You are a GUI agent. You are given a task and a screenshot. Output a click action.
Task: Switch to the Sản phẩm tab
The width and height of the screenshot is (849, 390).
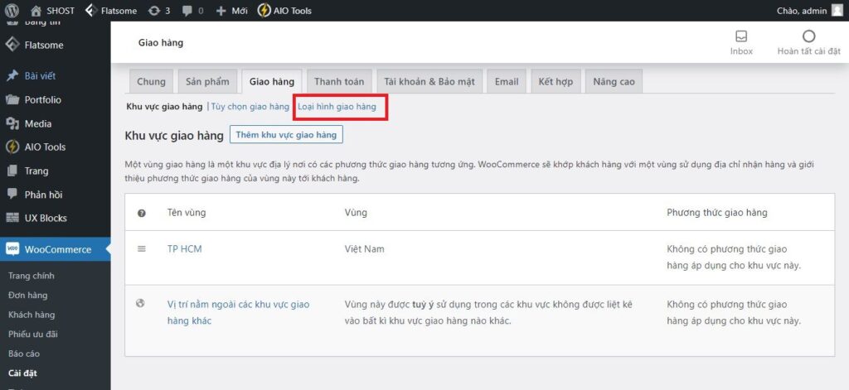tap(207, 81)
